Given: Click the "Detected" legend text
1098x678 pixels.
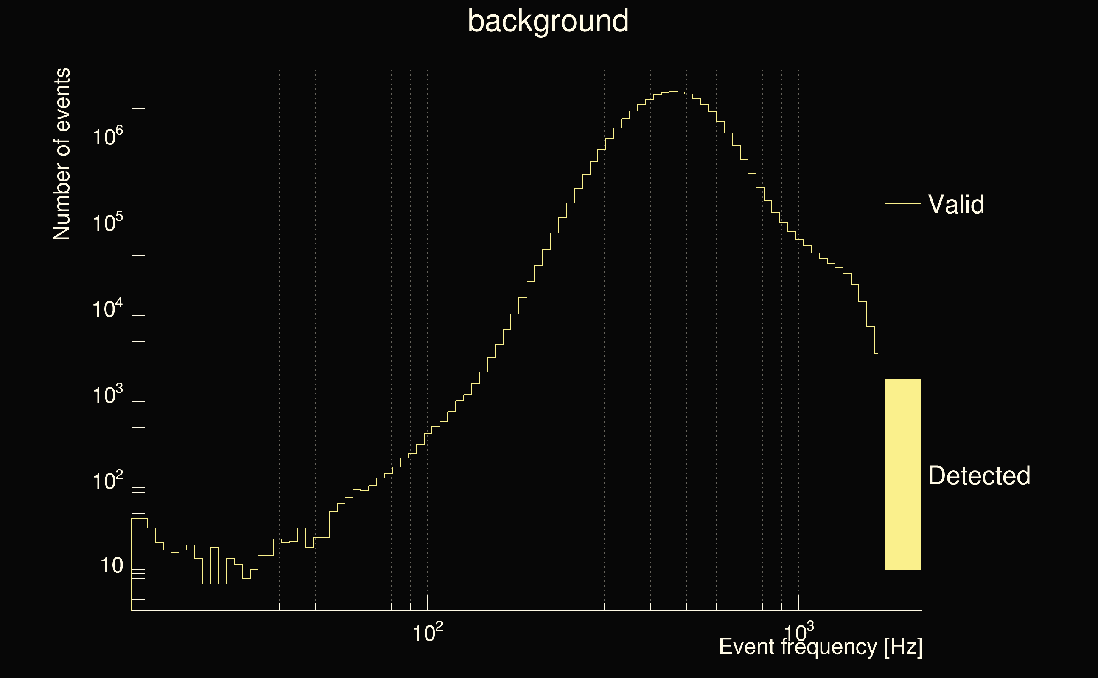Looking at the screenshot, I should click(979, 476).
